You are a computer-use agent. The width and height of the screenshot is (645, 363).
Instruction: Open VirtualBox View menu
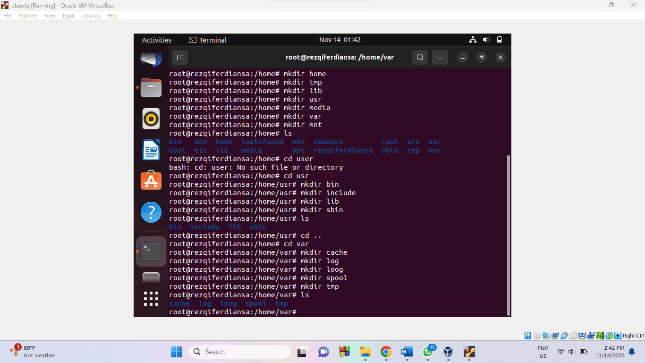point(50,16)
